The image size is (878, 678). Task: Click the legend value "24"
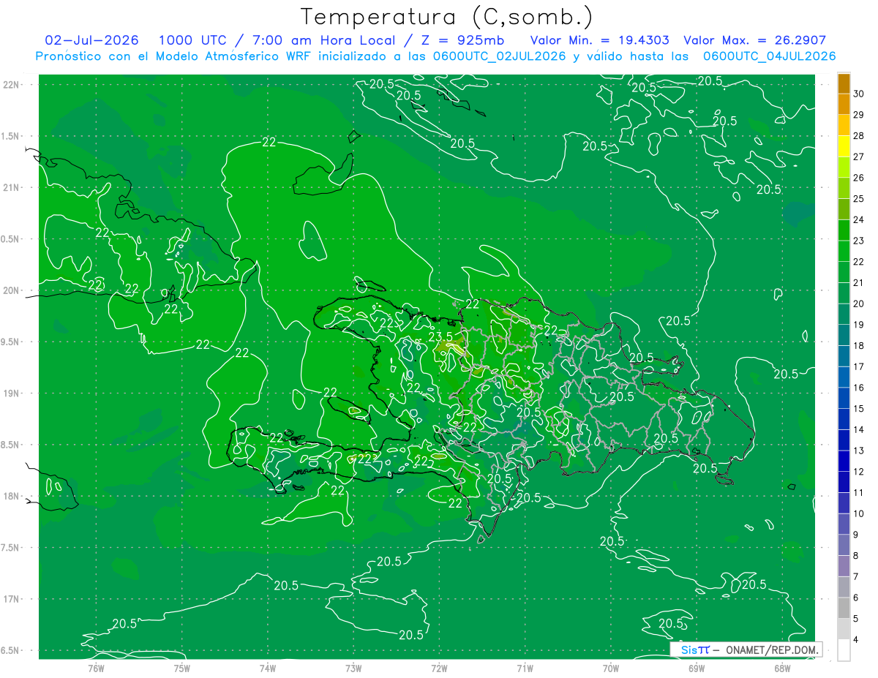[859, 219]
